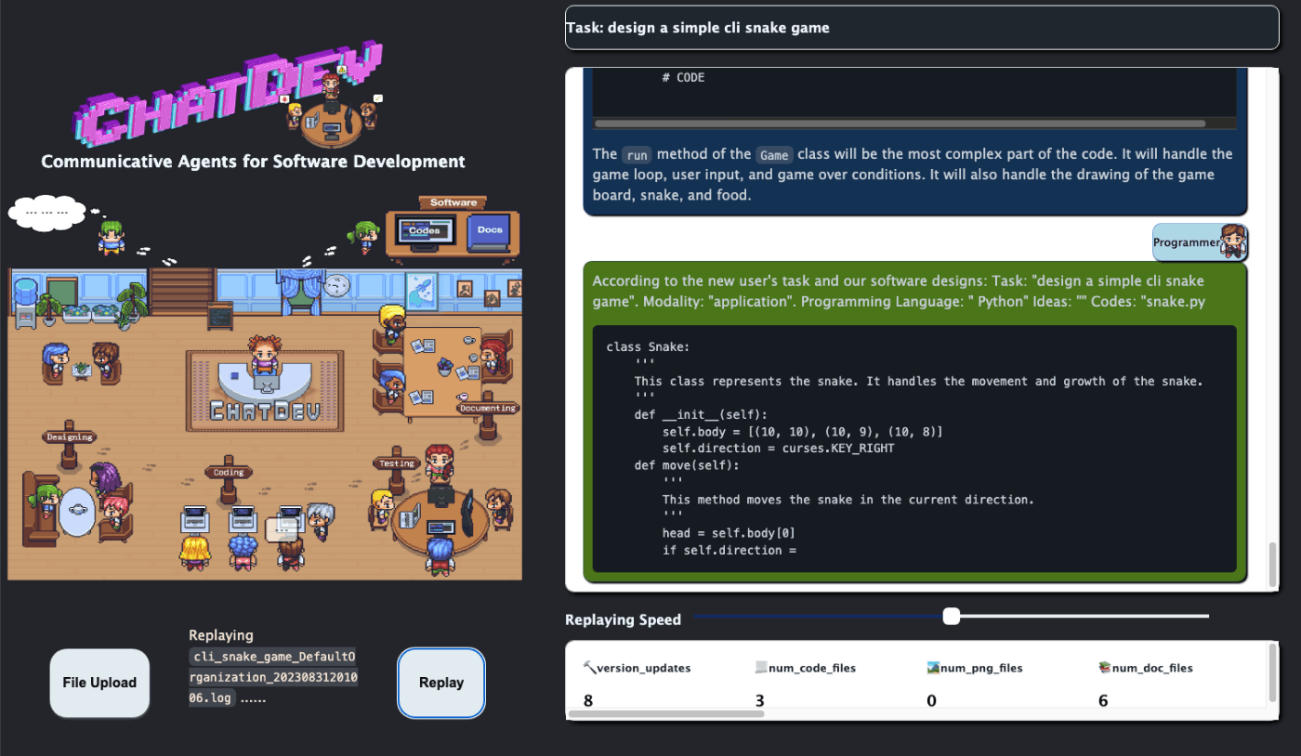Click the num_code_files value 3
The height and width of the screenshot is (756, 1301).
pyautogui.click(x=759, y=700)
